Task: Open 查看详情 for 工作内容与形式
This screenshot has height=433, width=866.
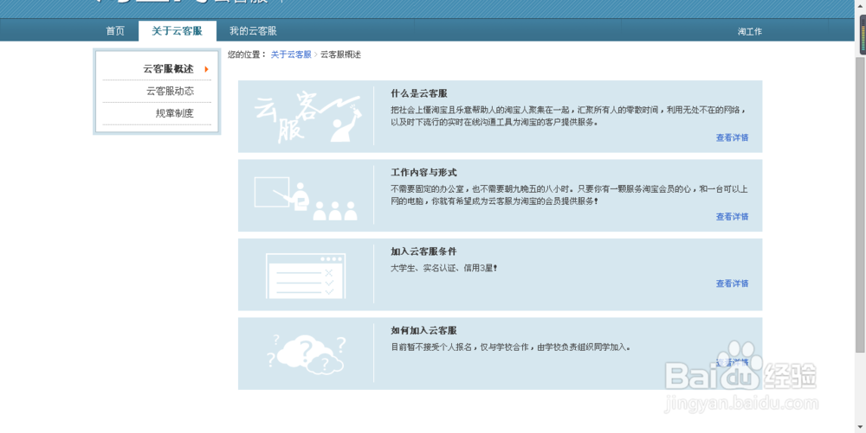Action: (733, 216)
